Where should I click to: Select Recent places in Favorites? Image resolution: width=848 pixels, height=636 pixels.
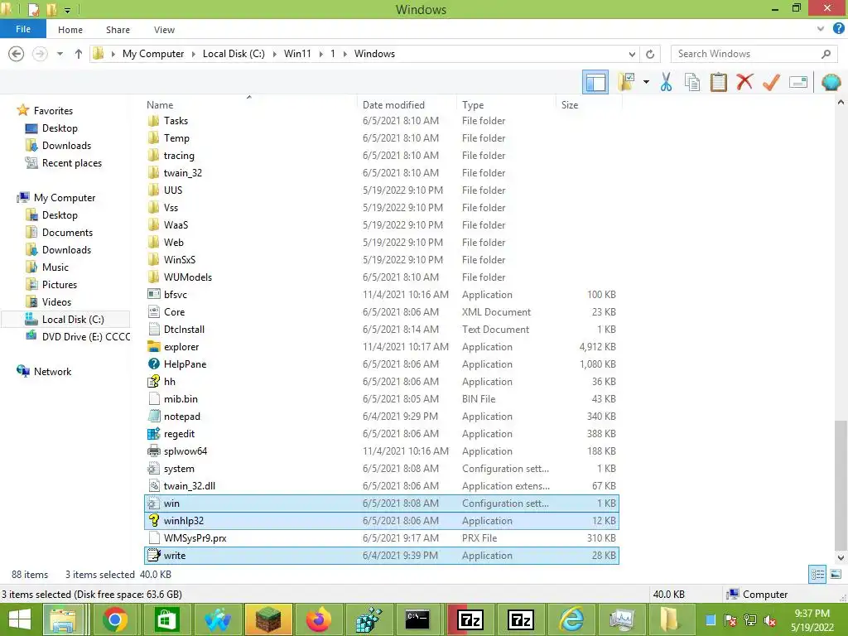[71, 163]
